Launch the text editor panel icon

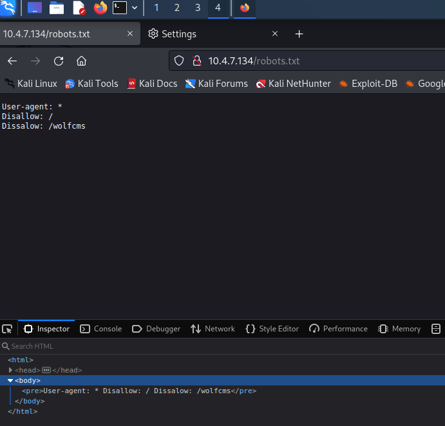(79, 8)
